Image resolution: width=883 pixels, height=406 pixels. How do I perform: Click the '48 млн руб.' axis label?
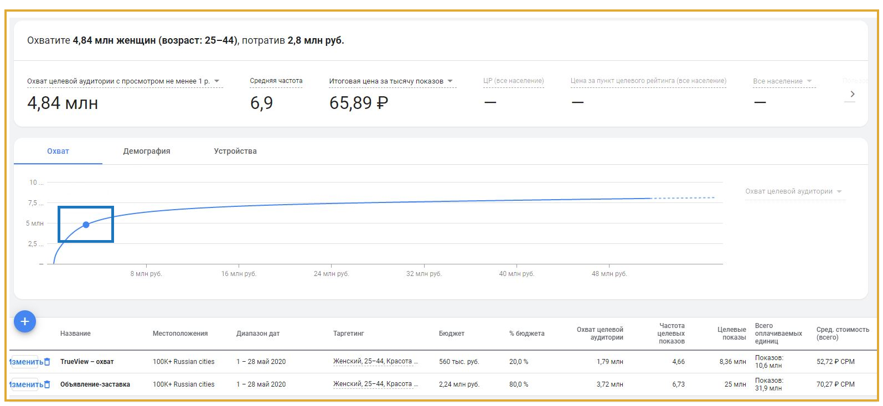(x=609, y=274)
